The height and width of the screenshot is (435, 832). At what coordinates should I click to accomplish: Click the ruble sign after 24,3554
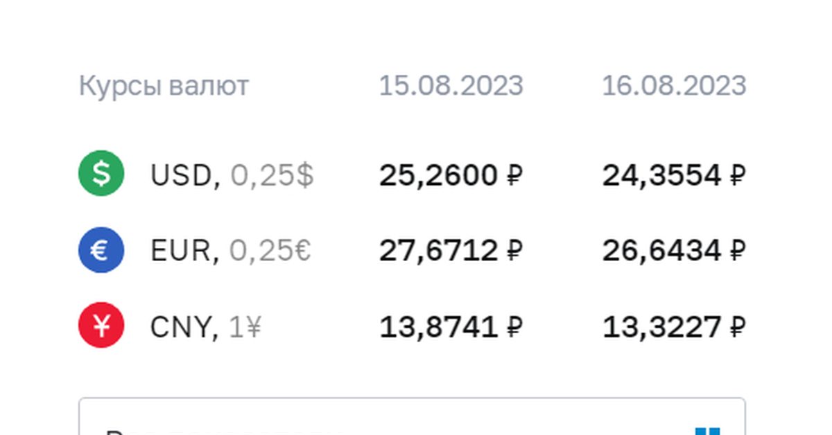pyautogui.click(x=737, y=176)
